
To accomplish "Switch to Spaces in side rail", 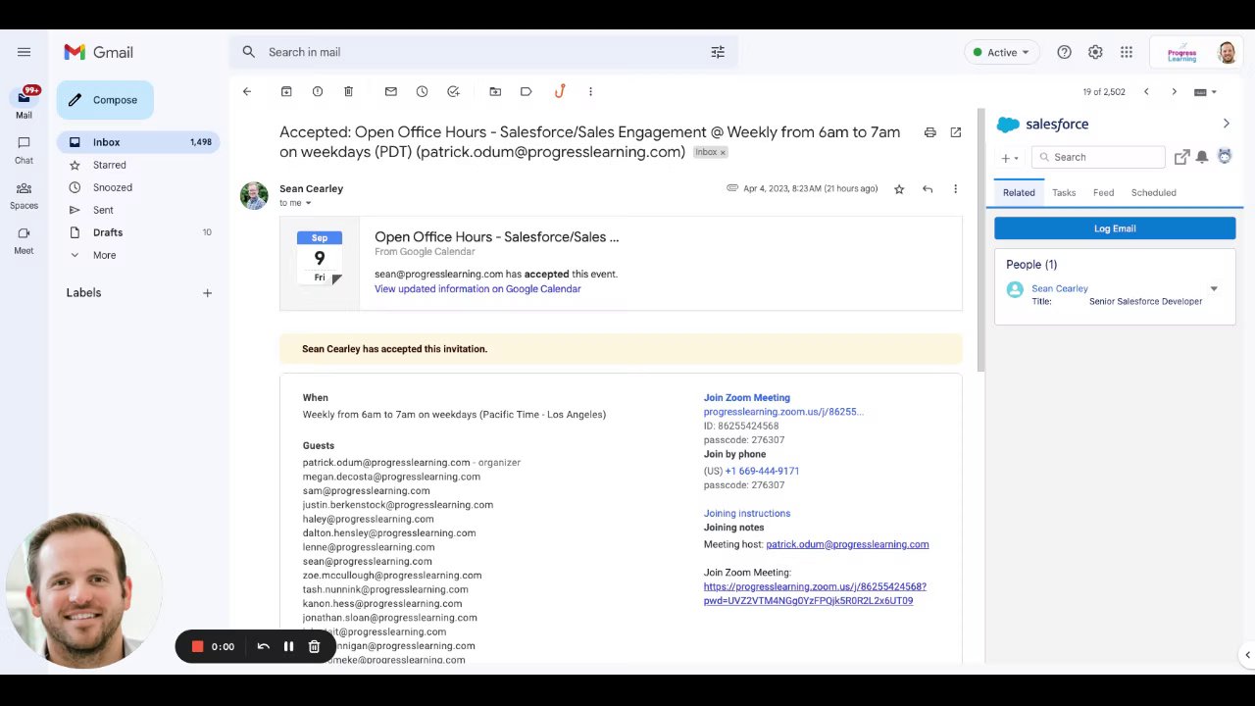I will tap(24, 195).
